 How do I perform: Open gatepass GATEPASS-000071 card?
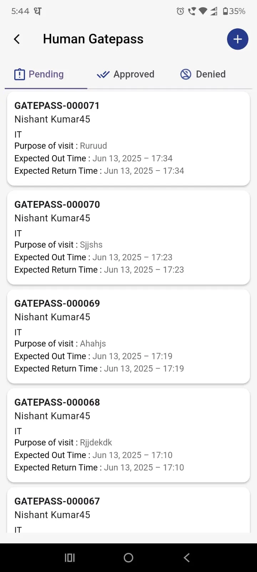click(x=128, y=139)
